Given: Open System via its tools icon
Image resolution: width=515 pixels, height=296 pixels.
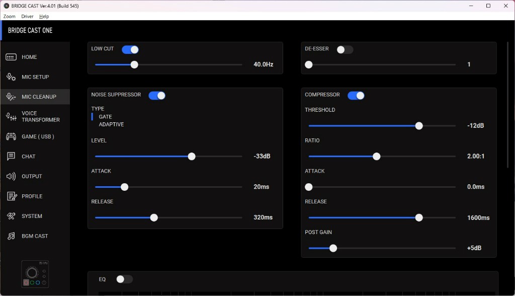Looking at the screenshot, I should pyautogui.click(x=11, y=216).
